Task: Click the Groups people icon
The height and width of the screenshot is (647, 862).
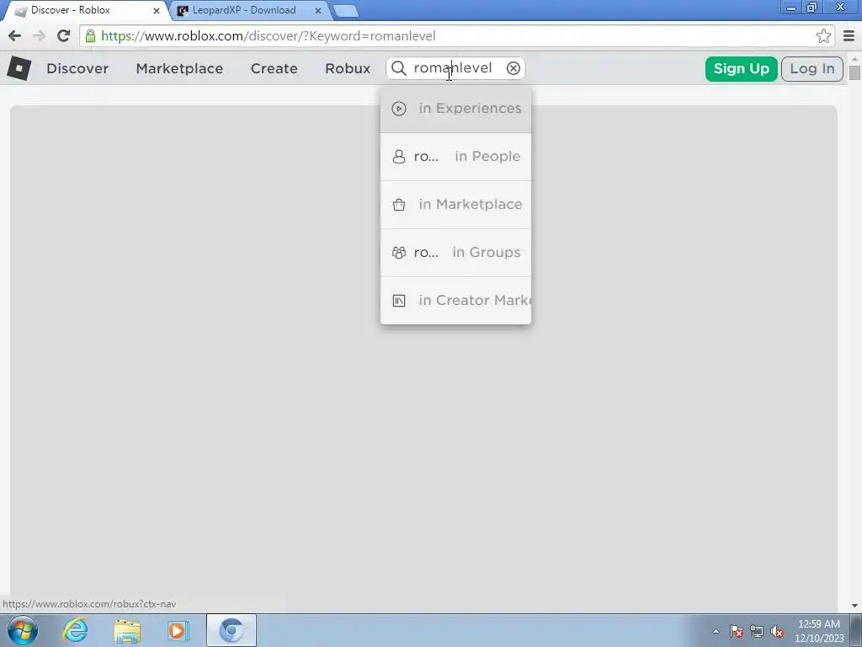Action: click(399, 253)
